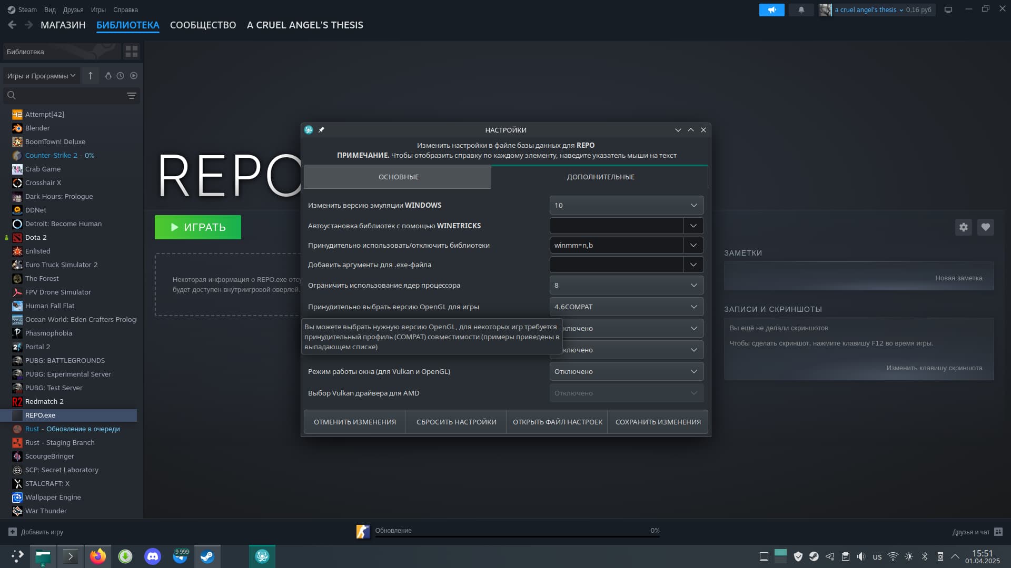1011x568 pixels.
Task: Open the Steam taskbar icon
Action: coord(207,556)
